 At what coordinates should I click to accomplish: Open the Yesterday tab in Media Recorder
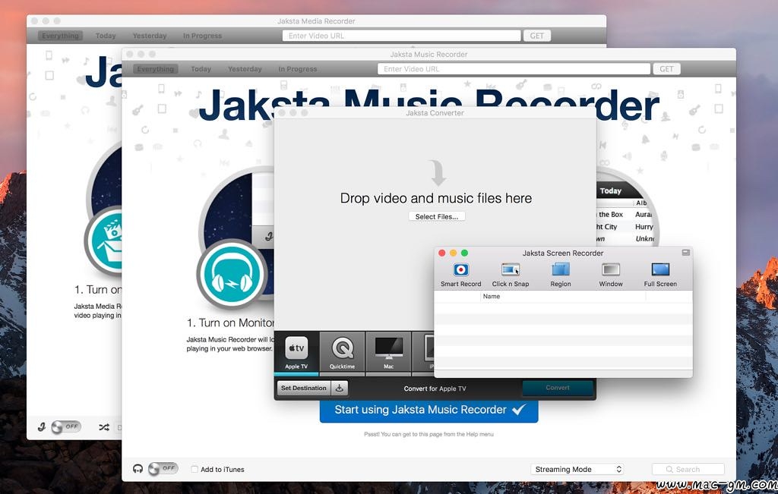(150, 36)
